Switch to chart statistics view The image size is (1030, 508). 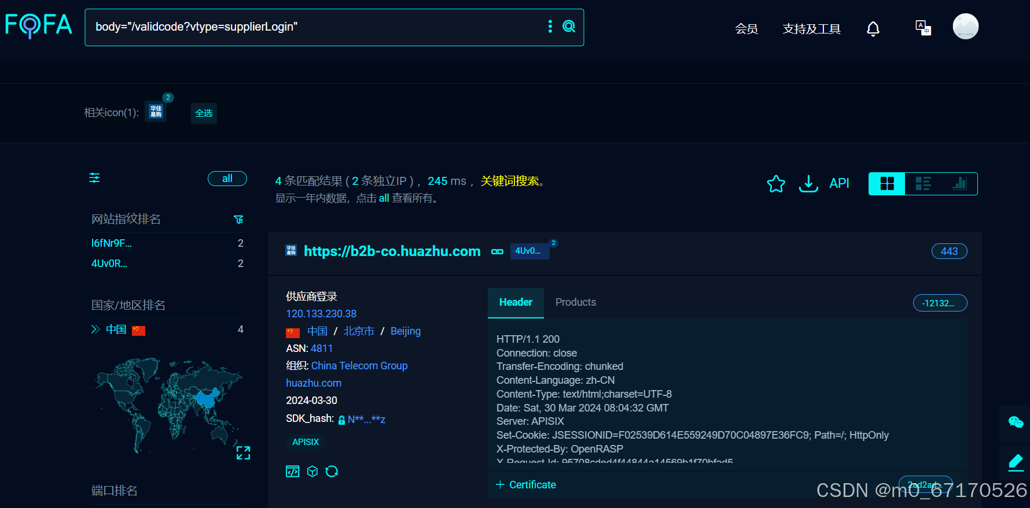click(x=959, y=184)
